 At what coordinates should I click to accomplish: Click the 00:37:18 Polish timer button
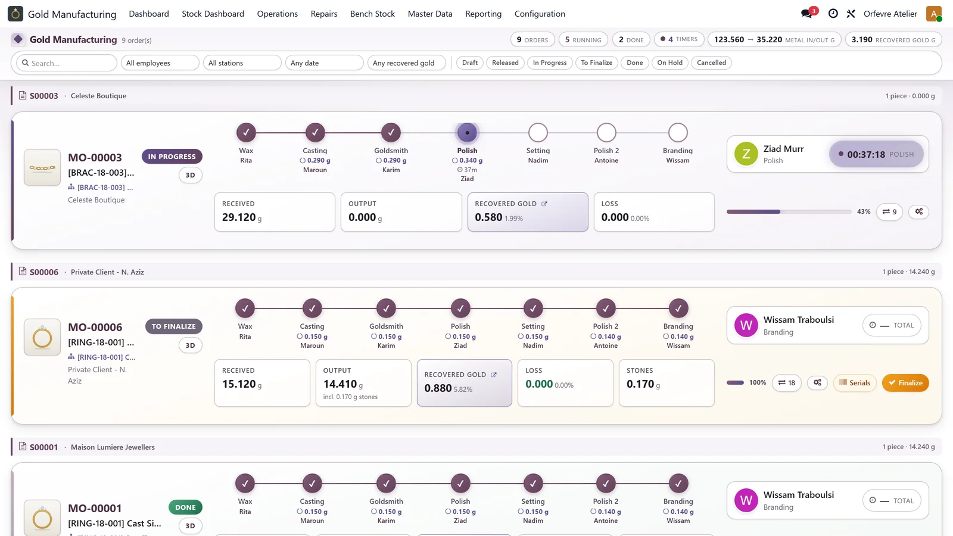(x=876, y=154)
